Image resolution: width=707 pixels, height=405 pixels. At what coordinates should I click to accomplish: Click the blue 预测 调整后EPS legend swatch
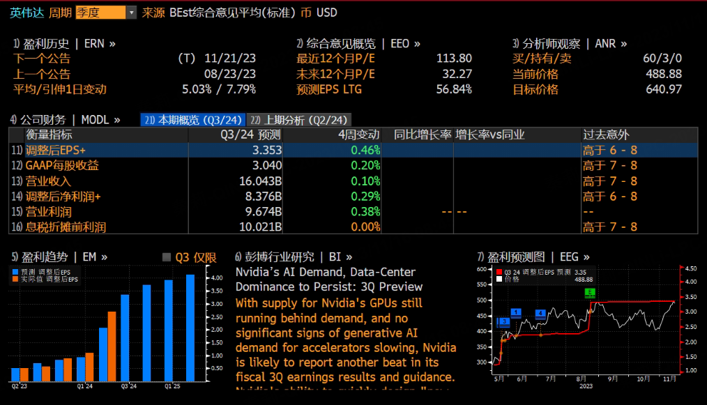15,272
